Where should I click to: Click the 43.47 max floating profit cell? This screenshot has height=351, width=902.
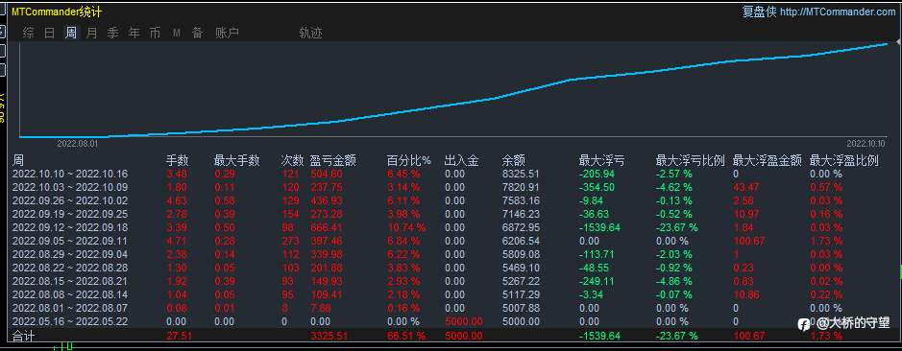point(746,187)
